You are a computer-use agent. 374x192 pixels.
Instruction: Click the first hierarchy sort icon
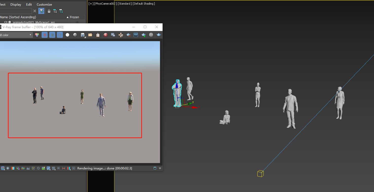click(x=55, y=11)
